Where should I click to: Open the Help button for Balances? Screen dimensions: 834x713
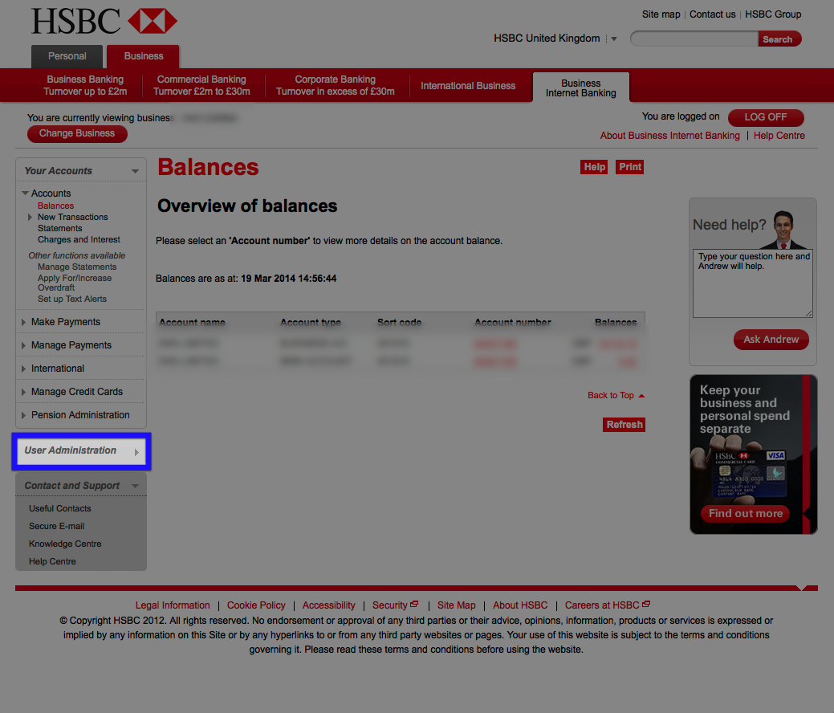pos(594,167)
